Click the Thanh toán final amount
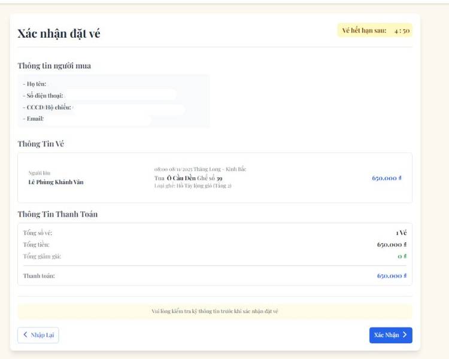The height and width of the screenshot is (359, 449). coord(392,276)
